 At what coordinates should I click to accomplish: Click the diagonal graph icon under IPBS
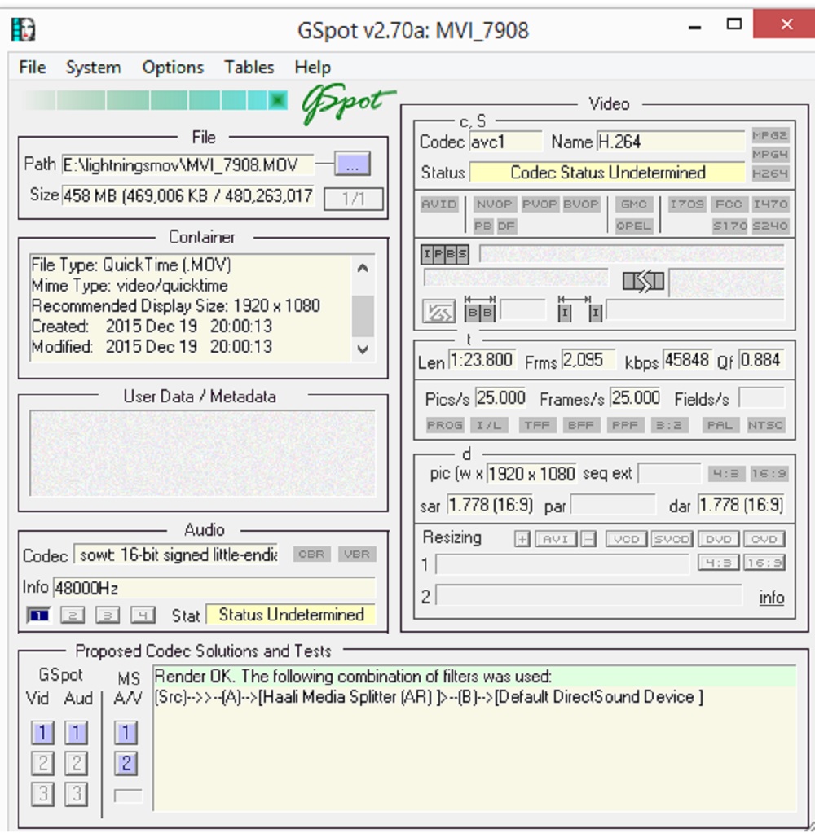click(439, 311)
